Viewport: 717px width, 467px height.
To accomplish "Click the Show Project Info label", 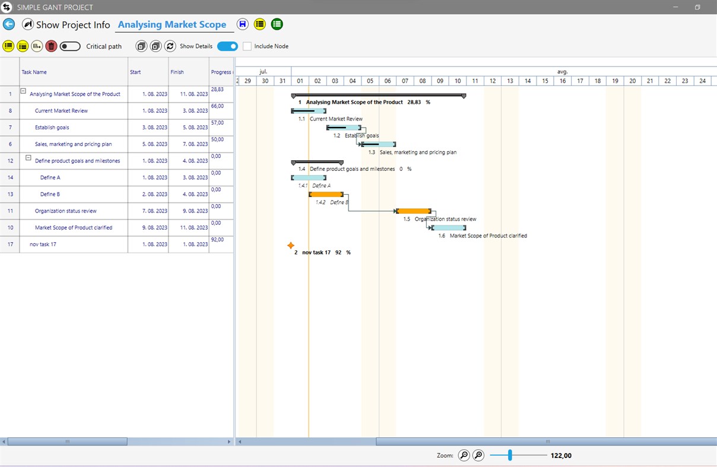I will 71,24.
